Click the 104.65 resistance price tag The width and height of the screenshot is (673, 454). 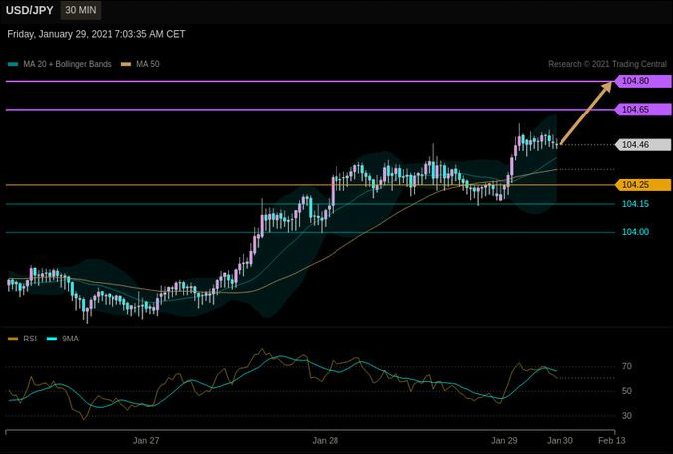coord(643,109)
